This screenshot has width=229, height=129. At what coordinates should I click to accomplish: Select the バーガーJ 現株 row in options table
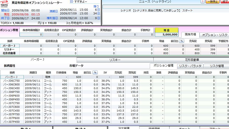(x=114, y=77)
